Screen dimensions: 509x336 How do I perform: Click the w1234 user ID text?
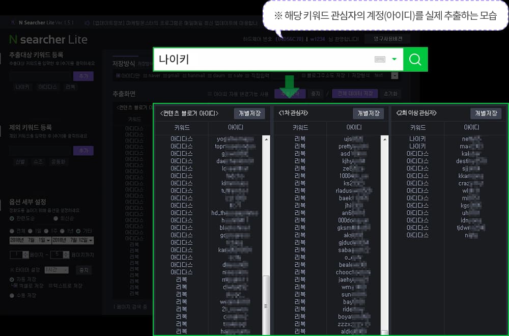click(318, 39)
